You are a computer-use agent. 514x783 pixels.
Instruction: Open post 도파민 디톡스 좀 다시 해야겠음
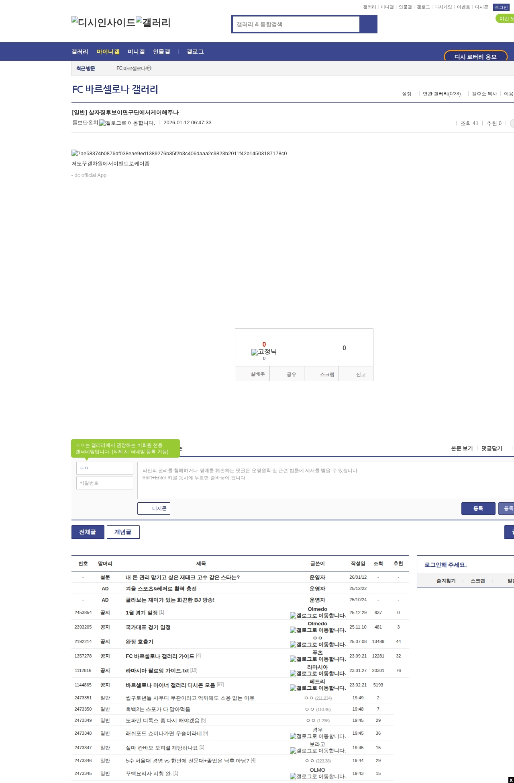click(163, 721)
